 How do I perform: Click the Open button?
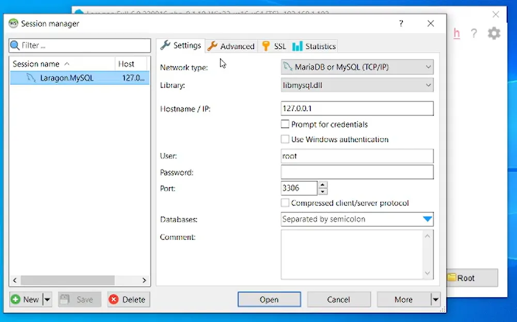coord(269,300)
